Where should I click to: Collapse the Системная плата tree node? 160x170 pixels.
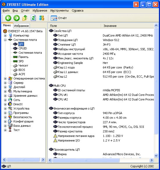click(5, 40)
